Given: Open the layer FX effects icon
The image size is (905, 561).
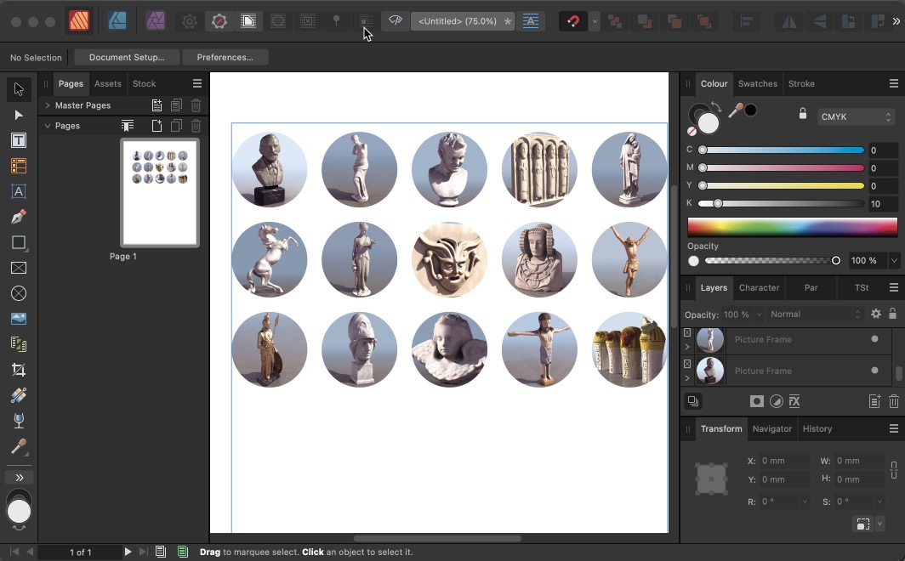Looking at the screenshot, I should coord(794,401).
